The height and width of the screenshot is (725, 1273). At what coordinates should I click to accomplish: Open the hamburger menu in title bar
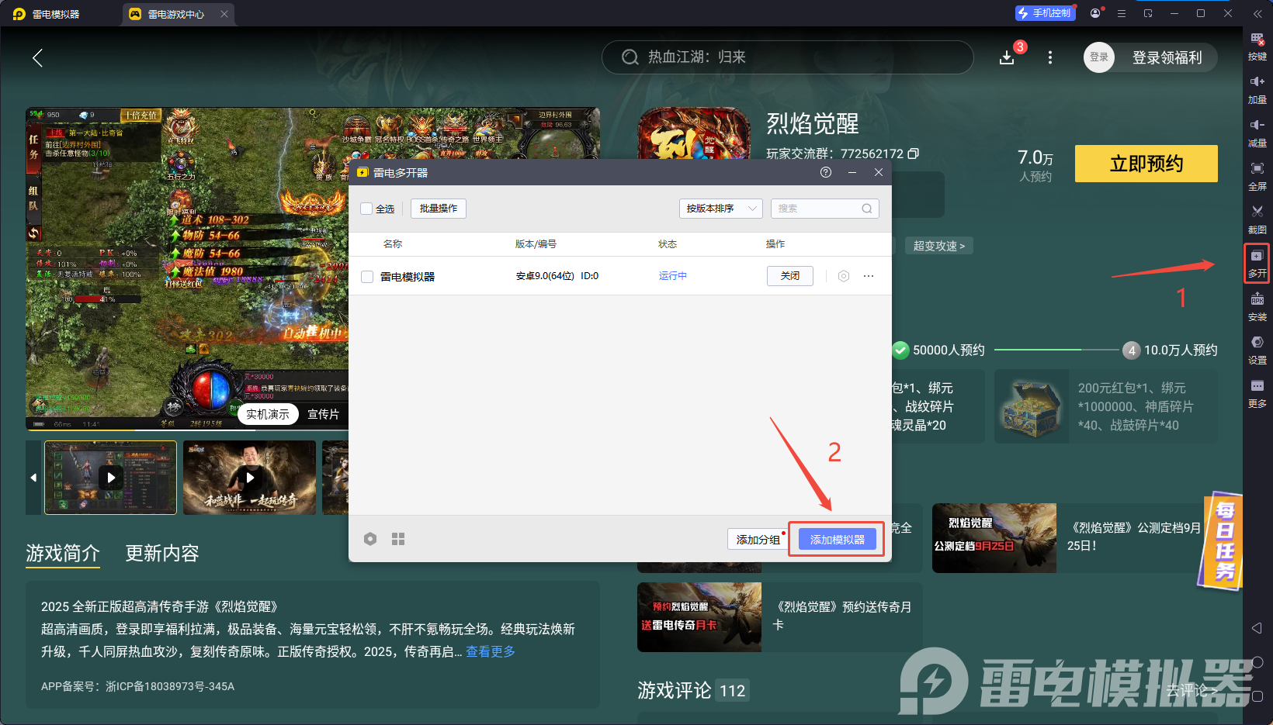point(1122,13)
